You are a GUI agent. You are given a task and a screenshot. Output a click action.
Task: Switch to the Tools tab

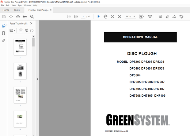17,10
